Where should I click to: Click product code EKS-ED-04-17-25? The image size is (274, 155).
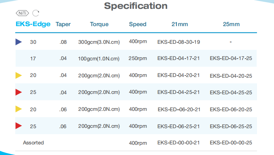231,59
